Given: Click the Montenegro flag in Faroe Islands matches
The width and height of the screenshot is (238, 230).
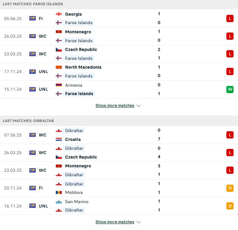Looking at the screenshot, I should [59, 32].
